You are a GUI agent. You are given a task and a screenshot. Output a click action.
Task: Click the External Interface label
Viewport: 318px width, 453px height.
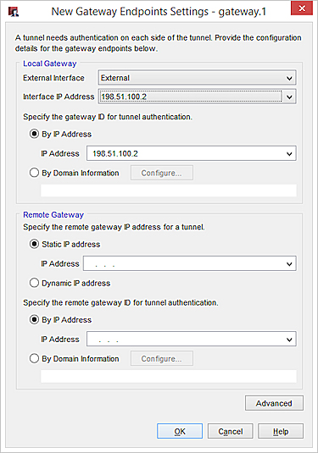click(x=53, y=78)
